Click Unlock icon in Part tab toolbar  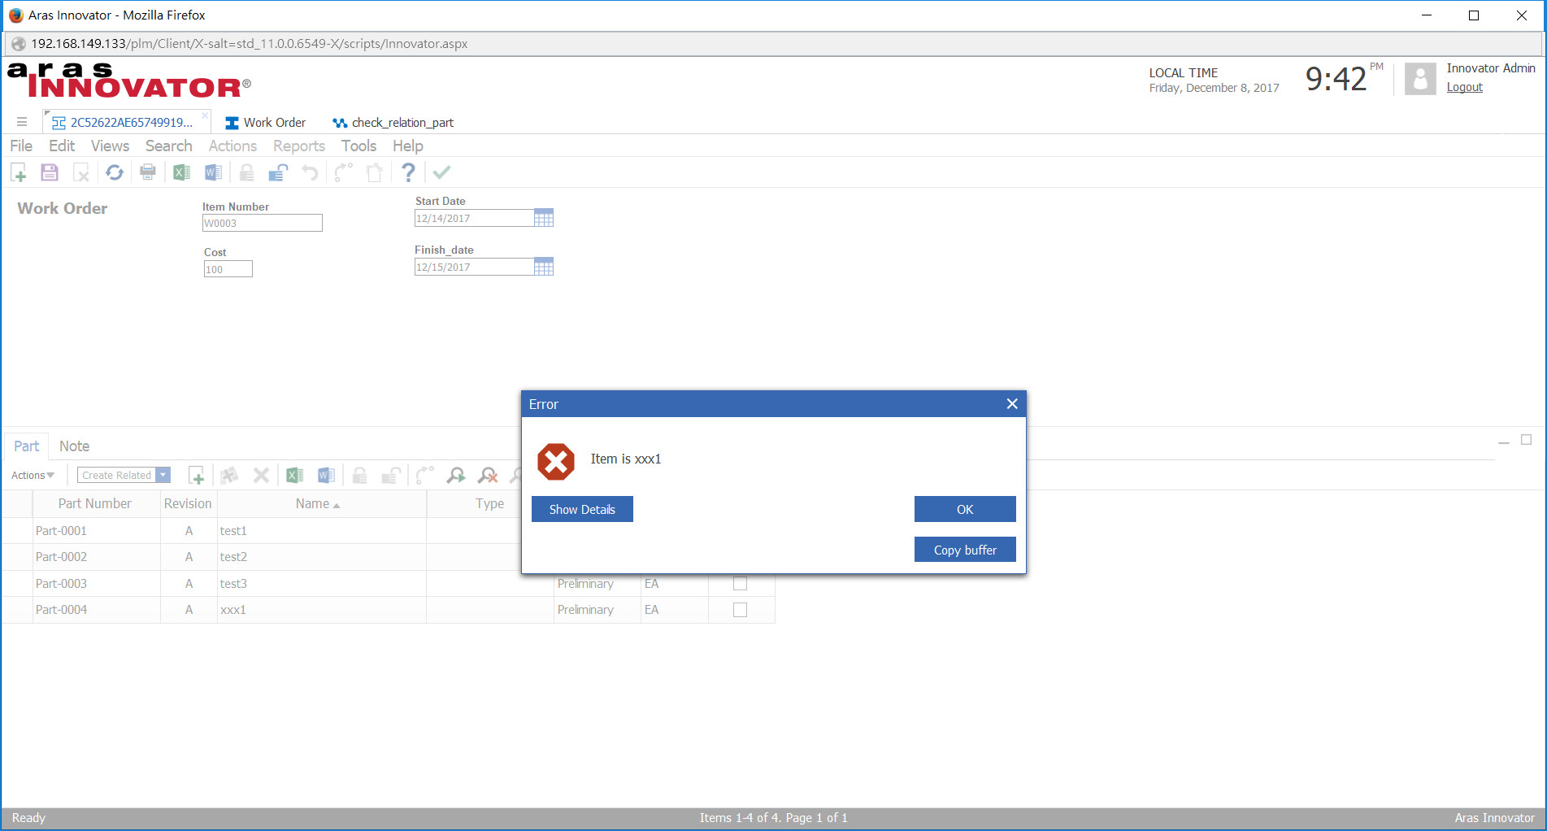391,476
